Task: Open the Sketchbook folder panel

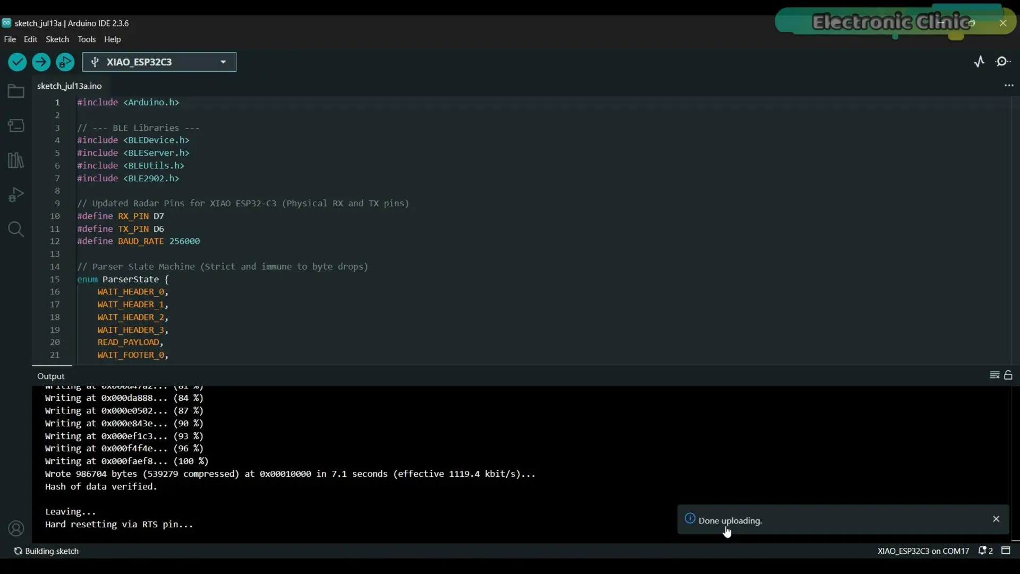Action: click(x=16, y=91)
